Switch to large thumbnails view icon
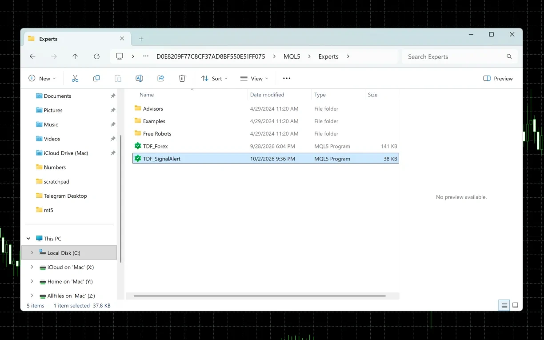This screenshot has height=340, width=544. point(515,305)
